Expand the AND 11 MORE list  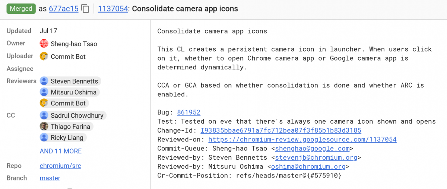tap(61, 151)
